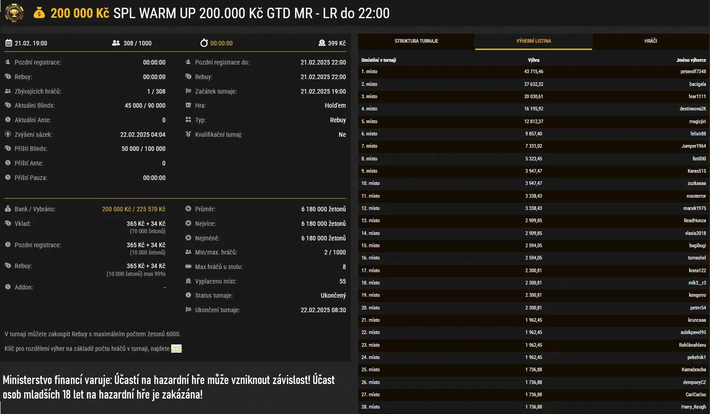The image size is (710, 414).
Task: Click the bank icon beside Bank / Vybráno
Action: coord(8,209)
